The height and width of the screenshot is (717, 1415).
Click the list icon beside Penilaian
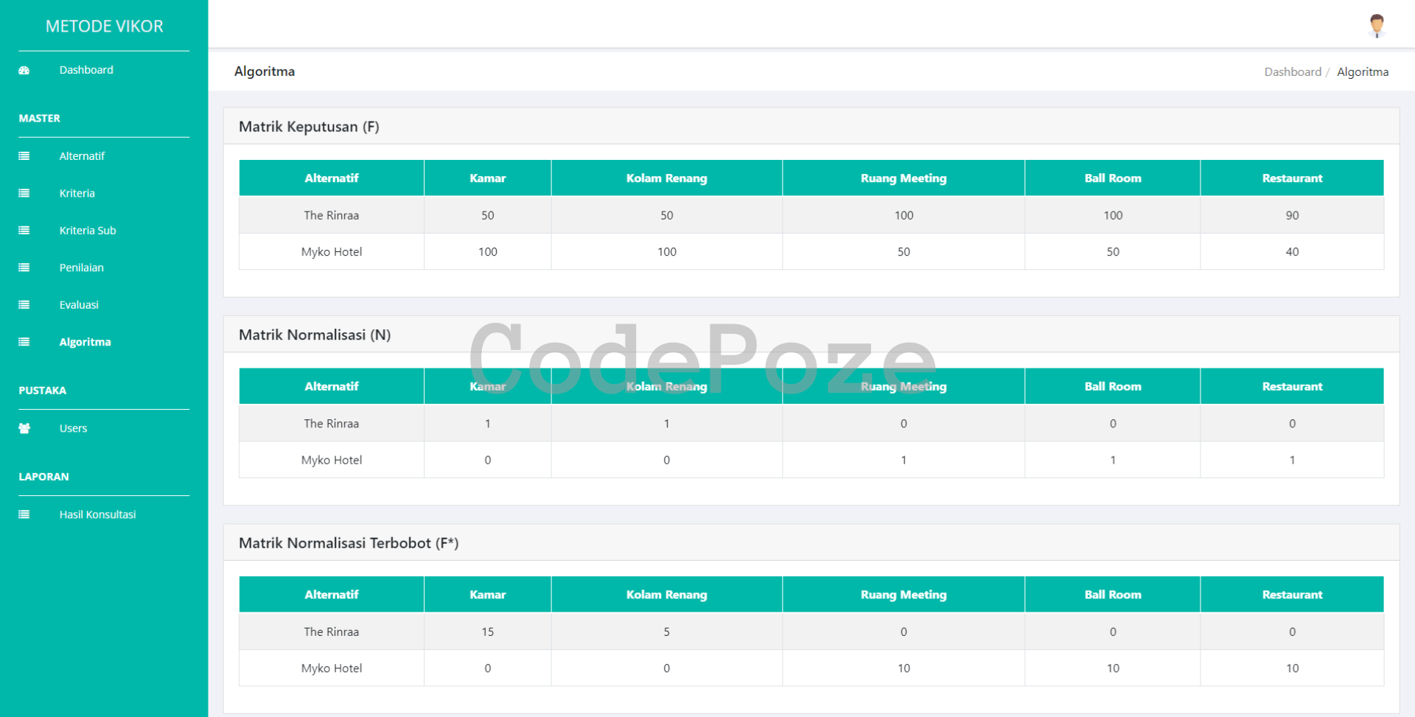coord(24,267)
